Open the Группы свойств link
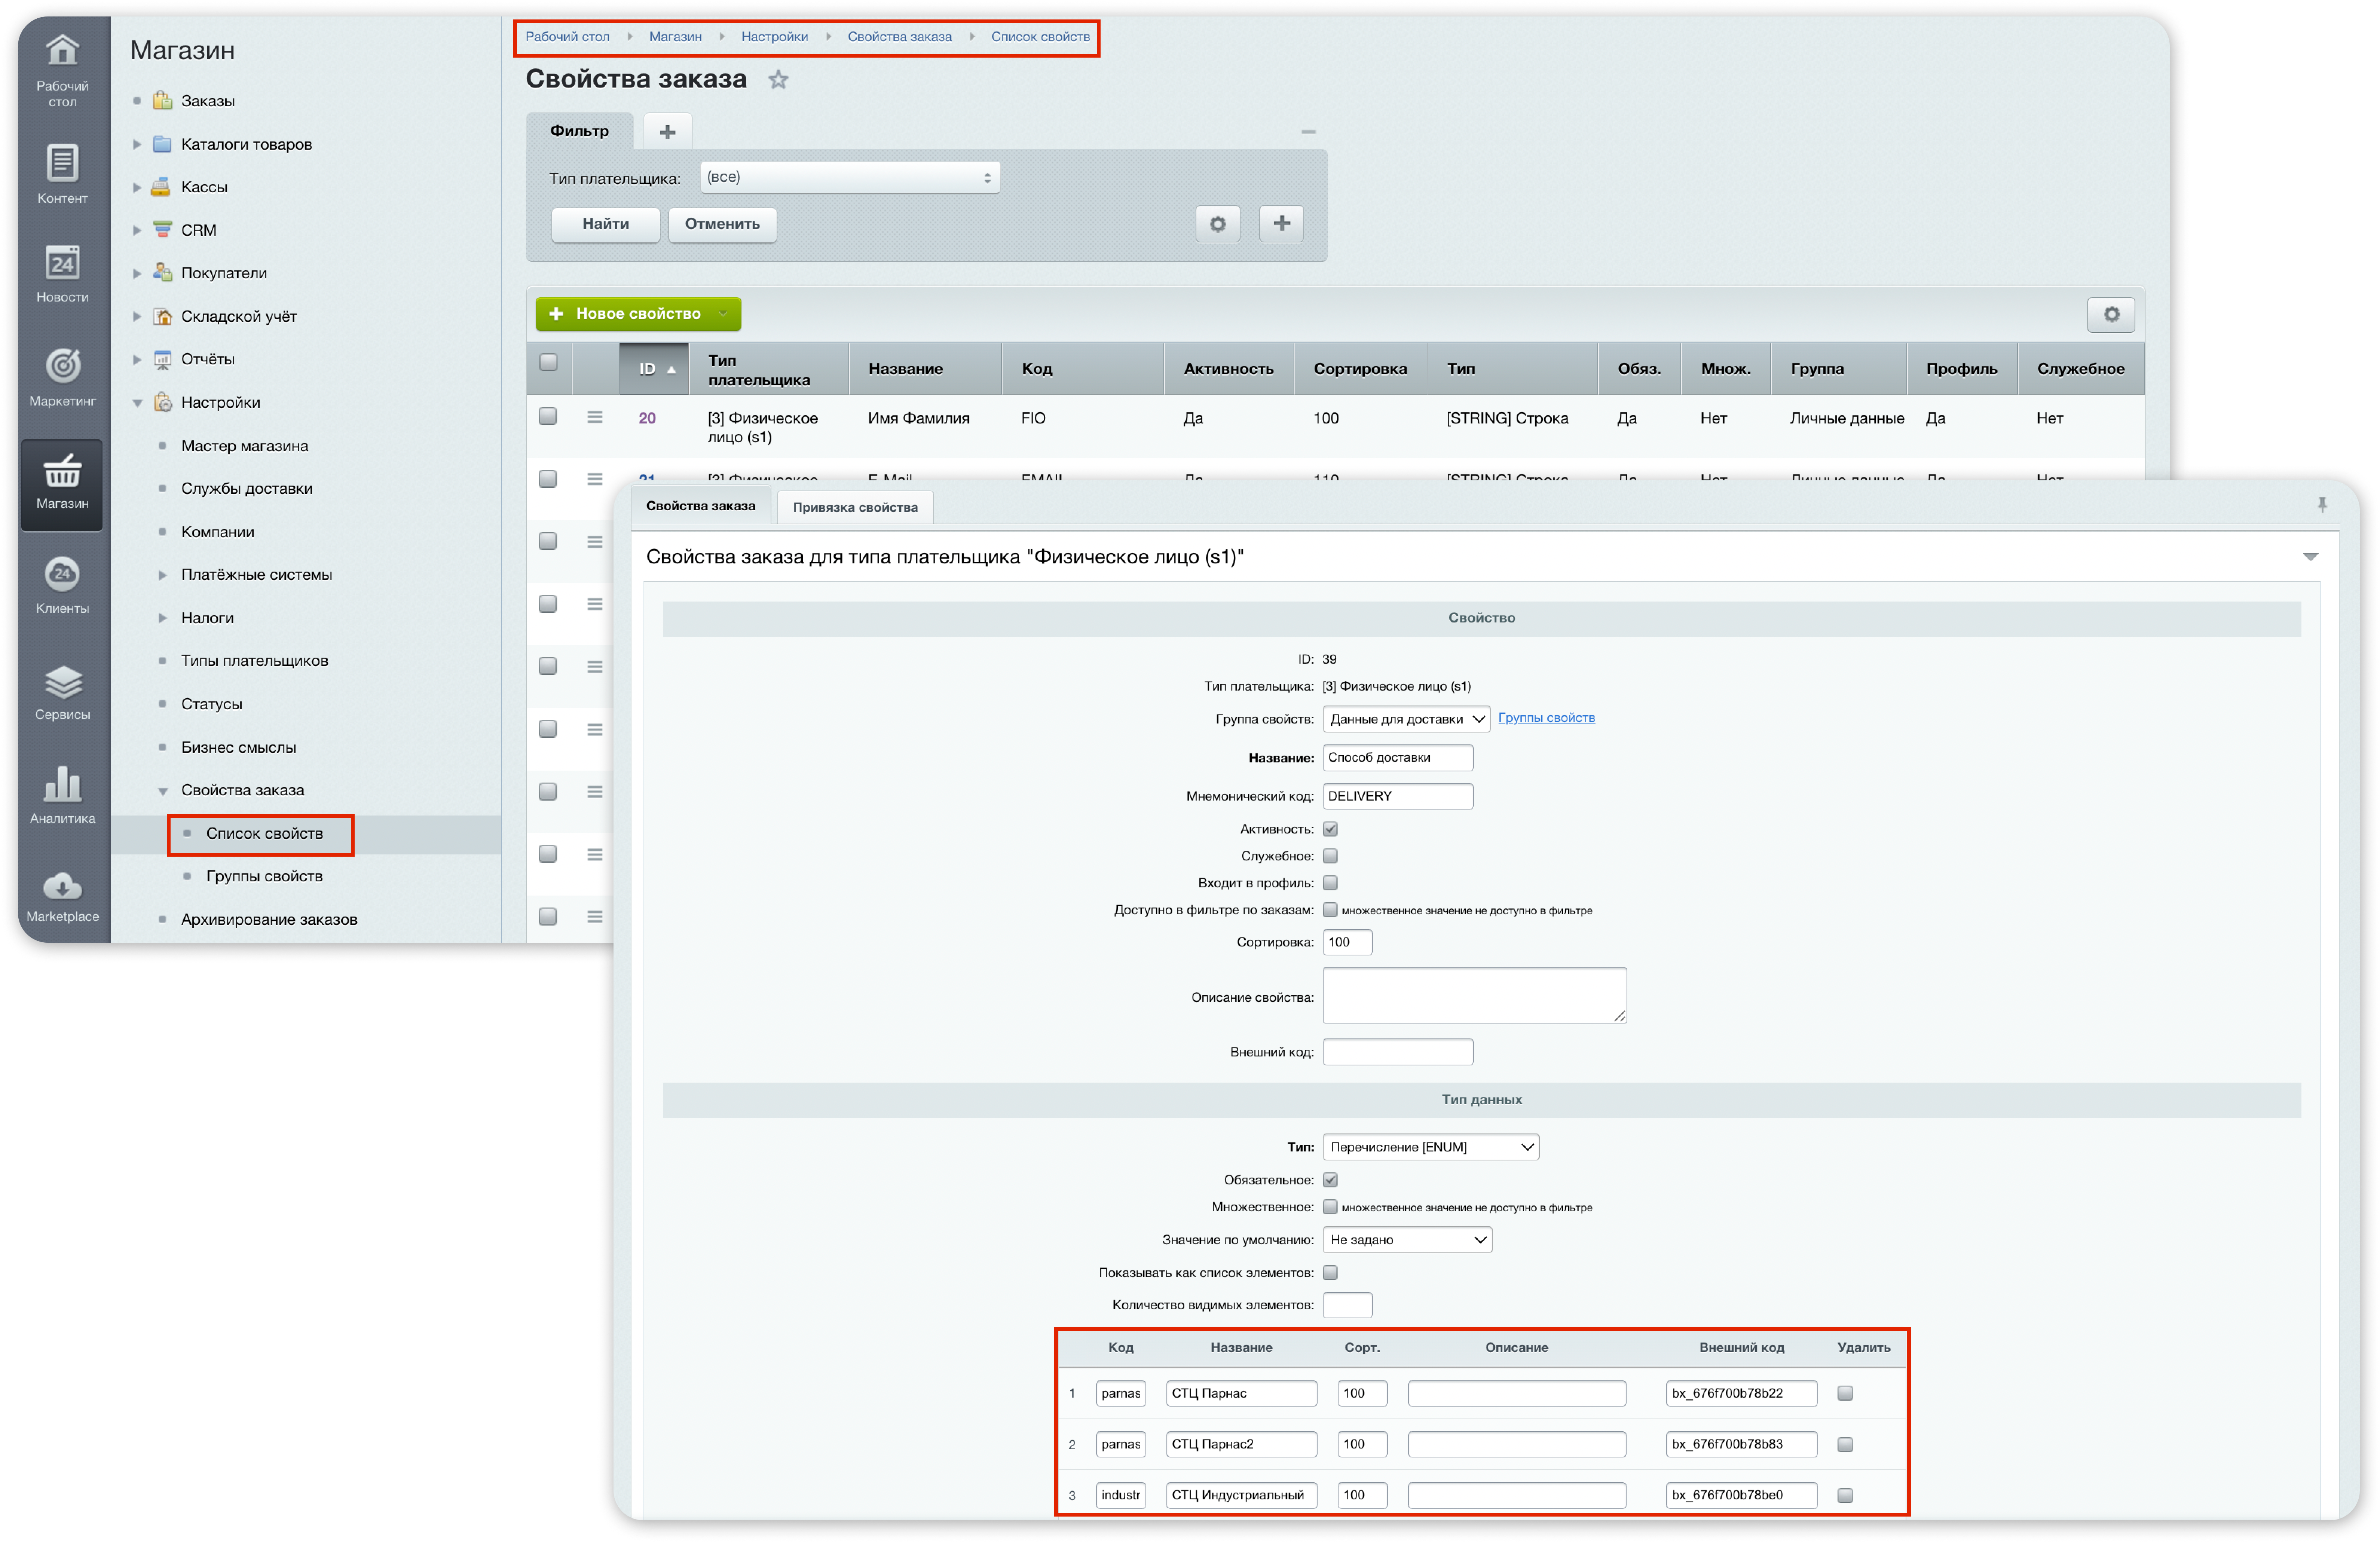2380x1542 pixels. [x=1546, y=718]
